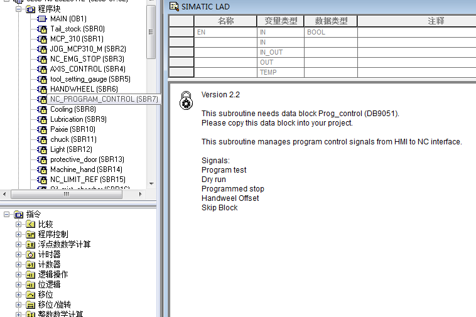
Task: Click the SIMATIC LAD window title icon
Action: point(175,6)
